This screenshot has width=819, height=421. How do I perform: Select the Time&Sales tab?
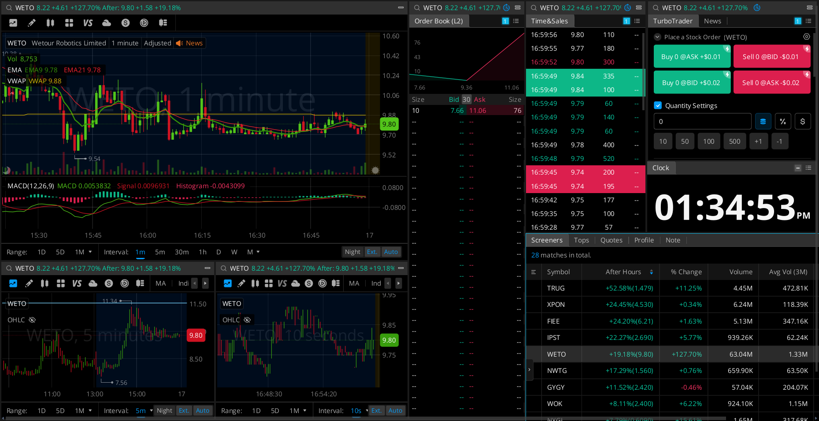549,21
